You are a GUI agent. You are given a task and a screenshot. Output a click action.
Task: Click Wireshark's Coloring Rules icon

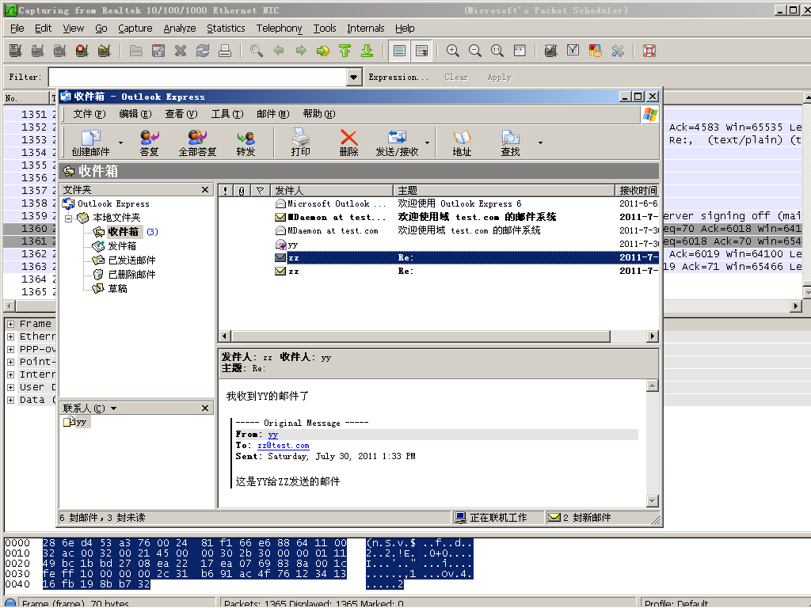596,51
